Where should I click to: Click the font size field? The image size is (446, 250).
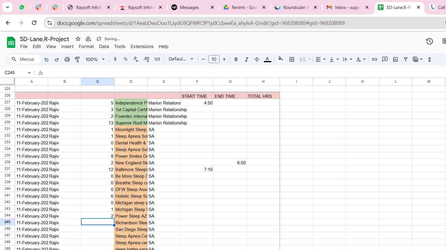214,59
